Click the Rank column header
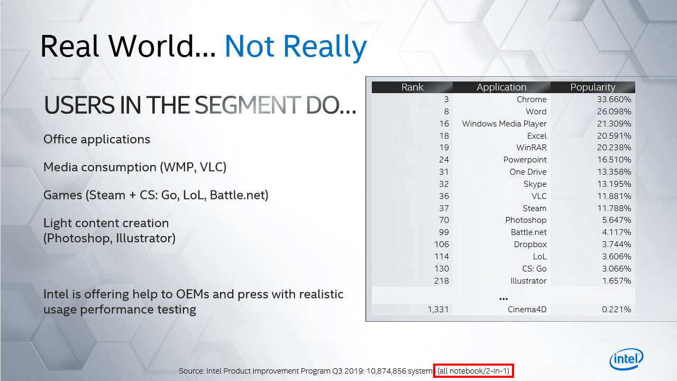The height and width of the screenshot is (381, 677). click(x=412, y=87)
